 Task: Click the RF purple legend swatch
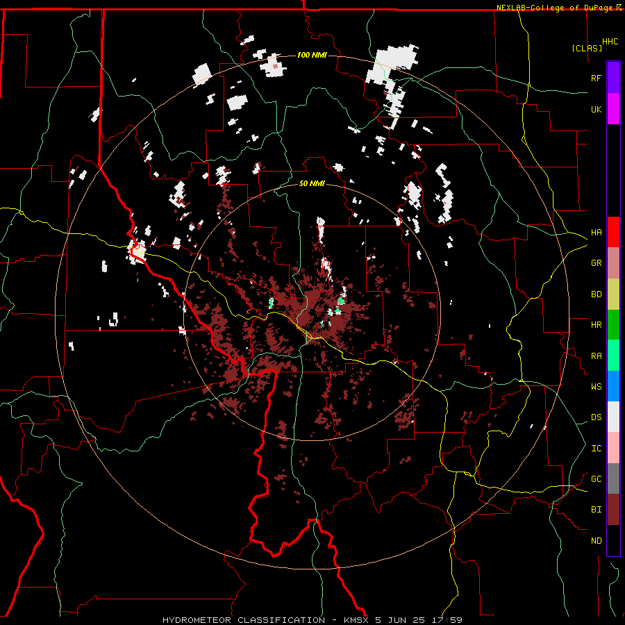(613, 78)
